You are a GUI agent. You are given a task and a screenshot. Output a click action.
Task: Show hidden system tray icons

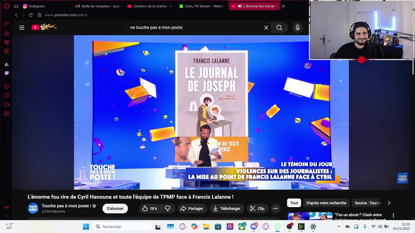coord(339,227)
